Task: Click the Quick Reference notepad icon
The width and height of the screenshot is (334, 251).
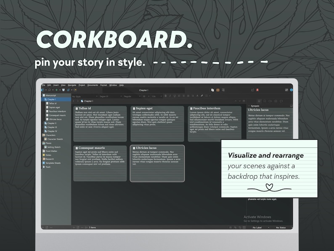Action: tap(75, 90)
